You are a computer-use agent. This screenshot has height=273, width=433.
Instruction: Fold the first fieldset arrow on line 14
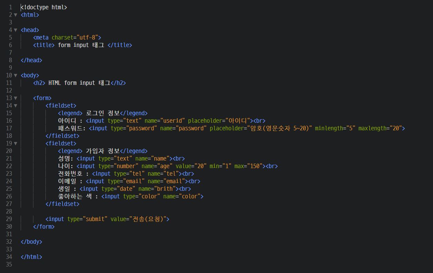pyautogui.click(x=16, y=106)
